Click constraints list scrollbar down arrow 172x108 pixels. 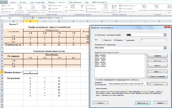[146, 77]
